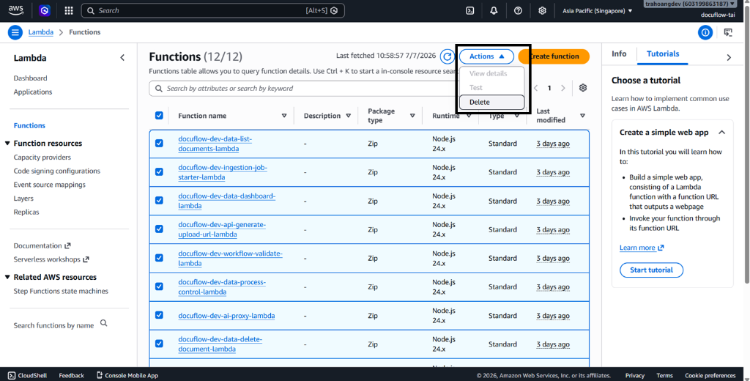Open the Asia Pacific (Singapore) region selector
This screenshot has width=750, height=381.
pos(598,10)
